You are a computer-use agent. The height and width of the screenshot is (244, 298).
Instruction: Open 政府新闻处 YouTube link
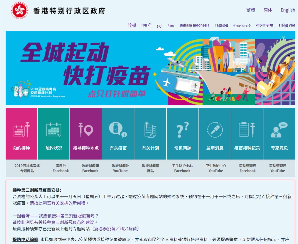tap(120, 168)
